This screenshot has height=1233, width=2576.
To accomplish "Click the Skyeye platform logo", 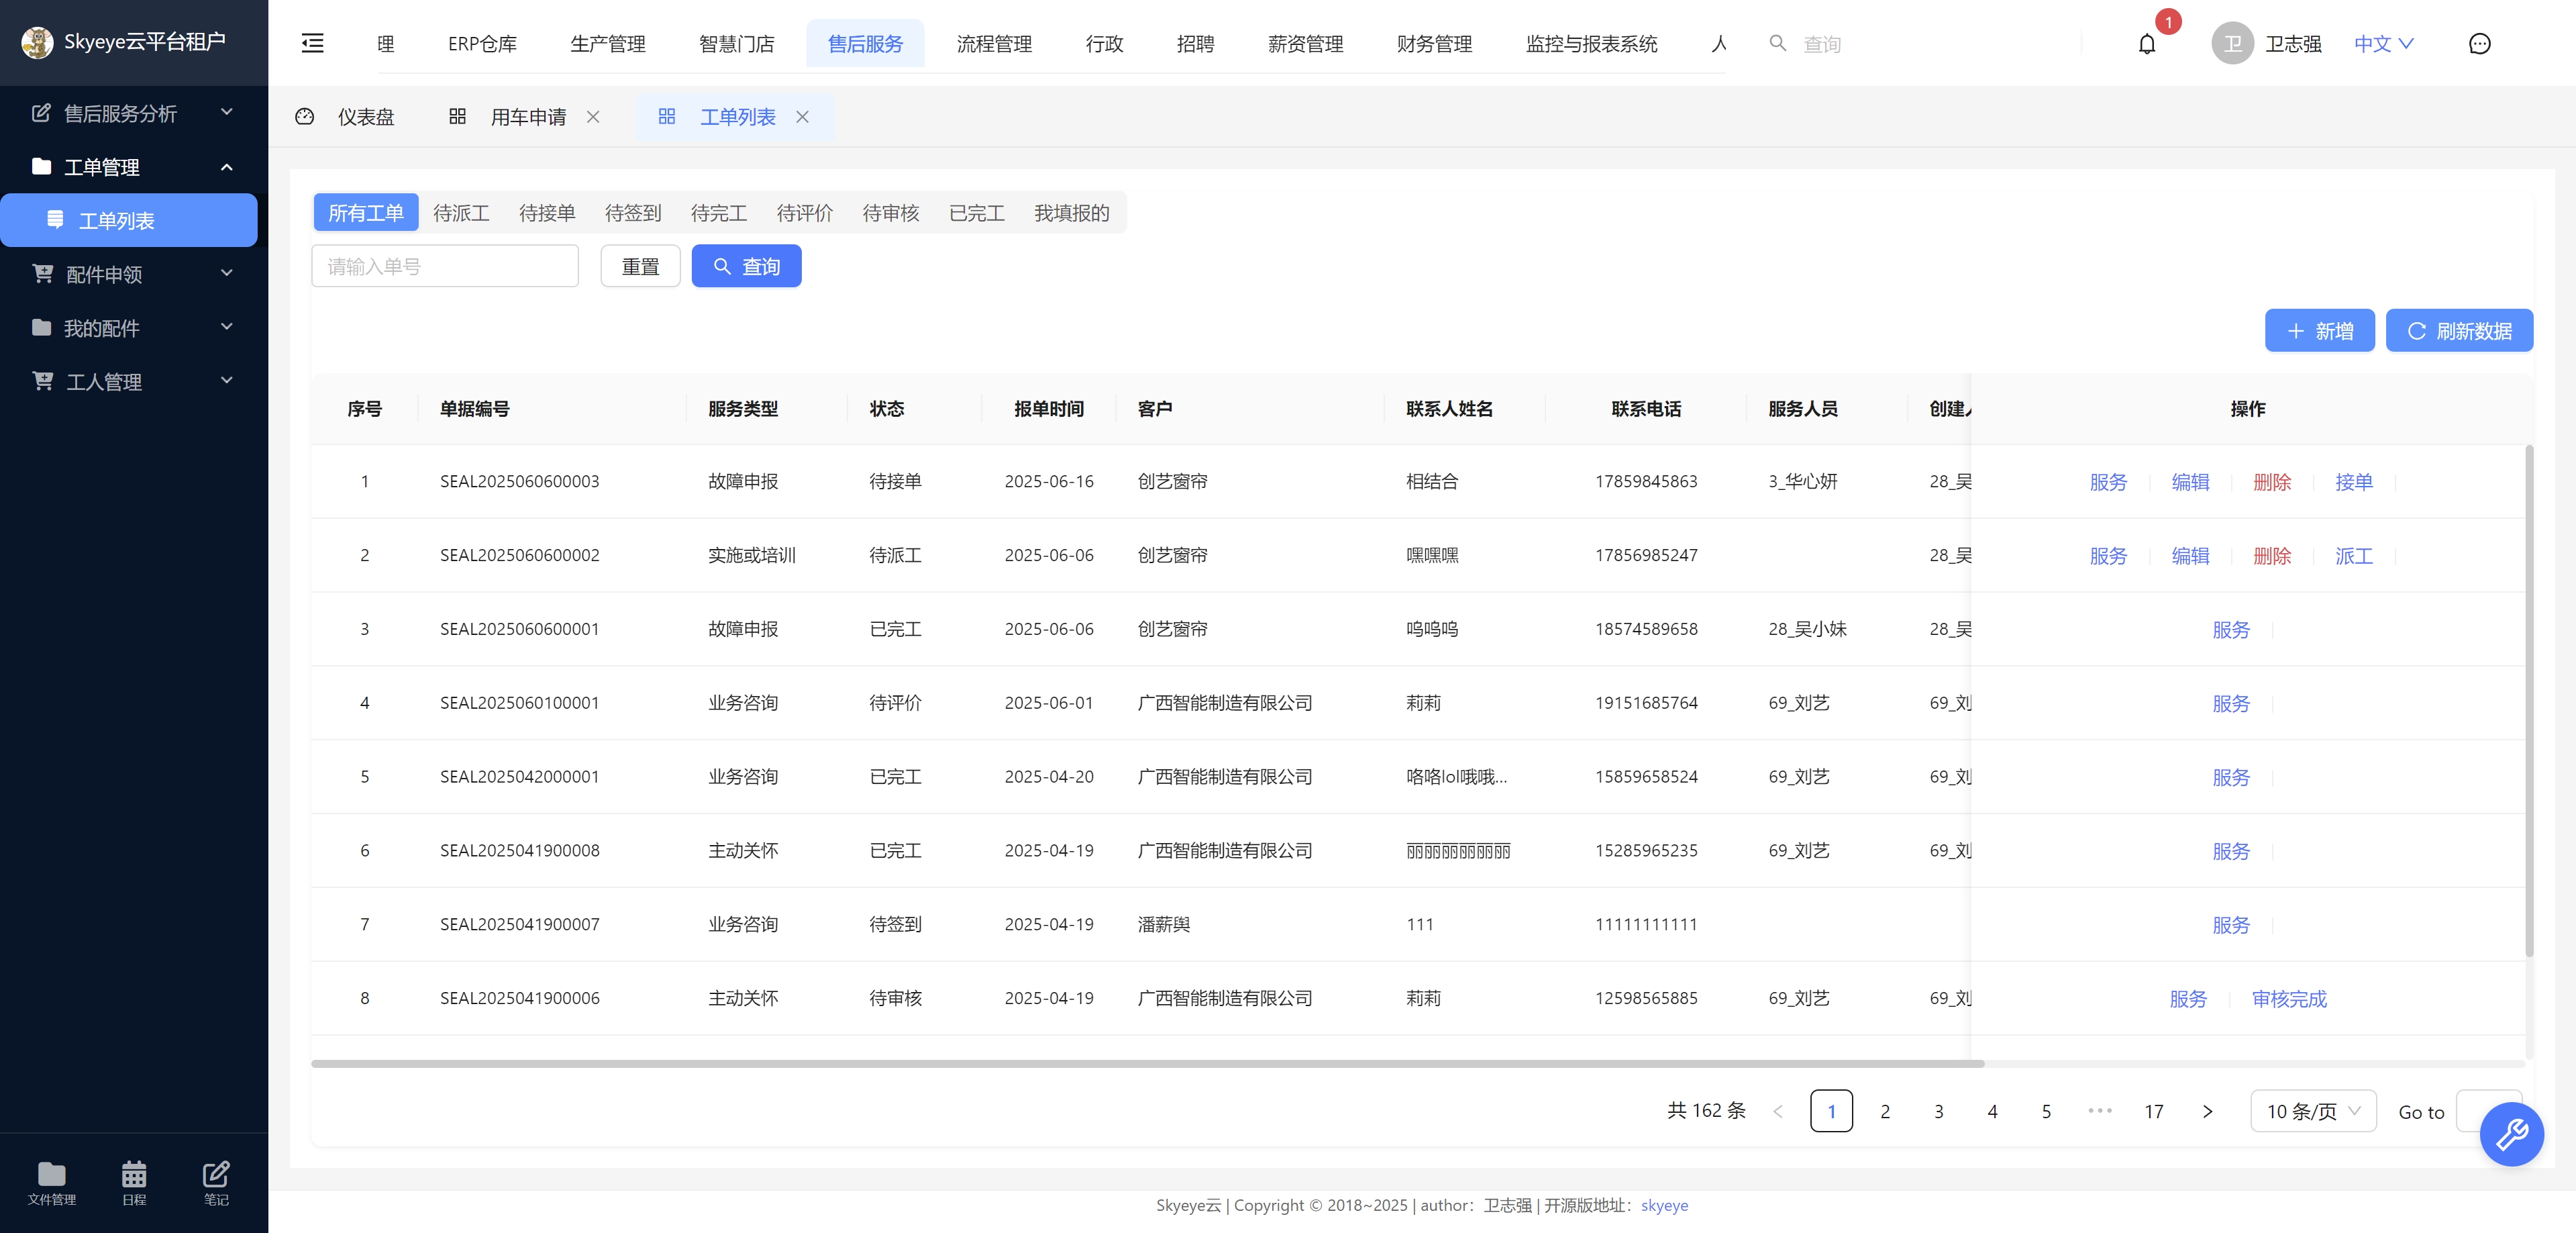I will (37, 42).
